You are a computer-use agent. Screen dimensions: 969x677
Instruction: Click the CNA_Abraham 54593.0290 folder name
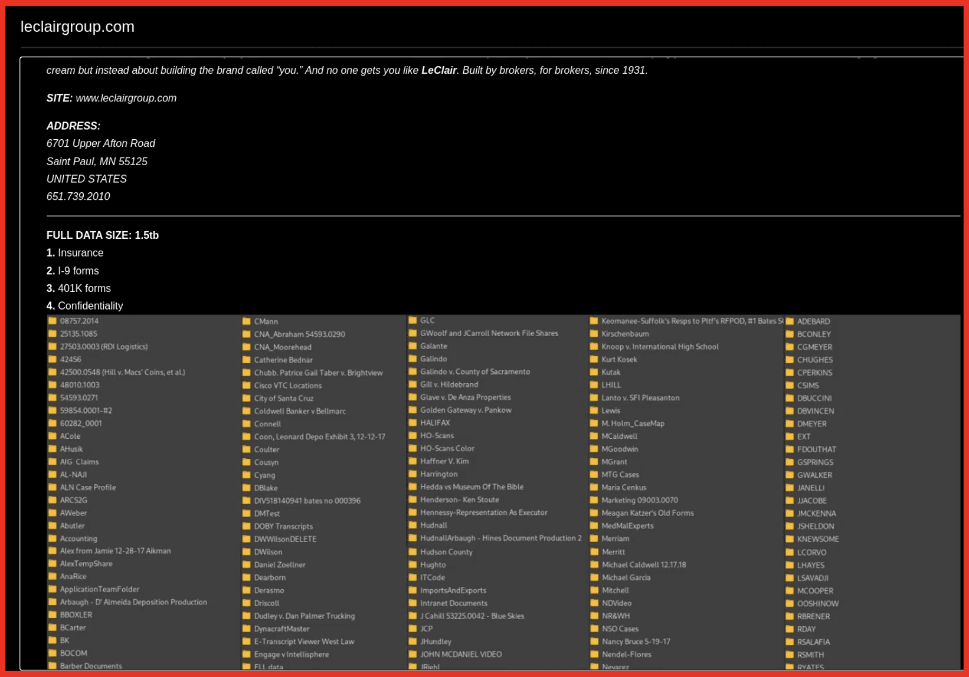300,334
